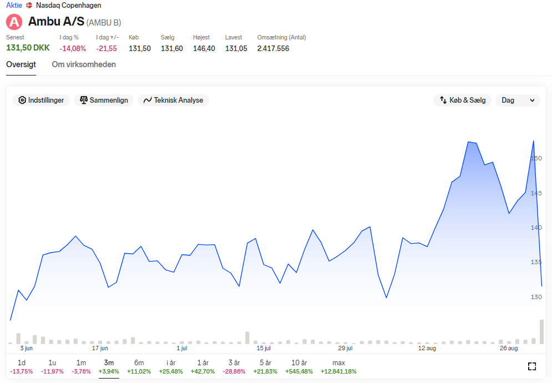Click the scales icon in Sammenlign
The width and height of the screenshot is (552, 383).
pos(83,100)
